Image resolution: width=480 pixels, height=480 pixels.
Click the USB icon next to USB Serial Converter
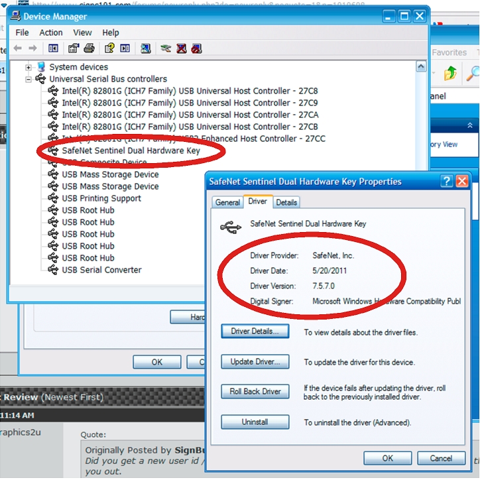pyautogui.click(x=53, y=270)
